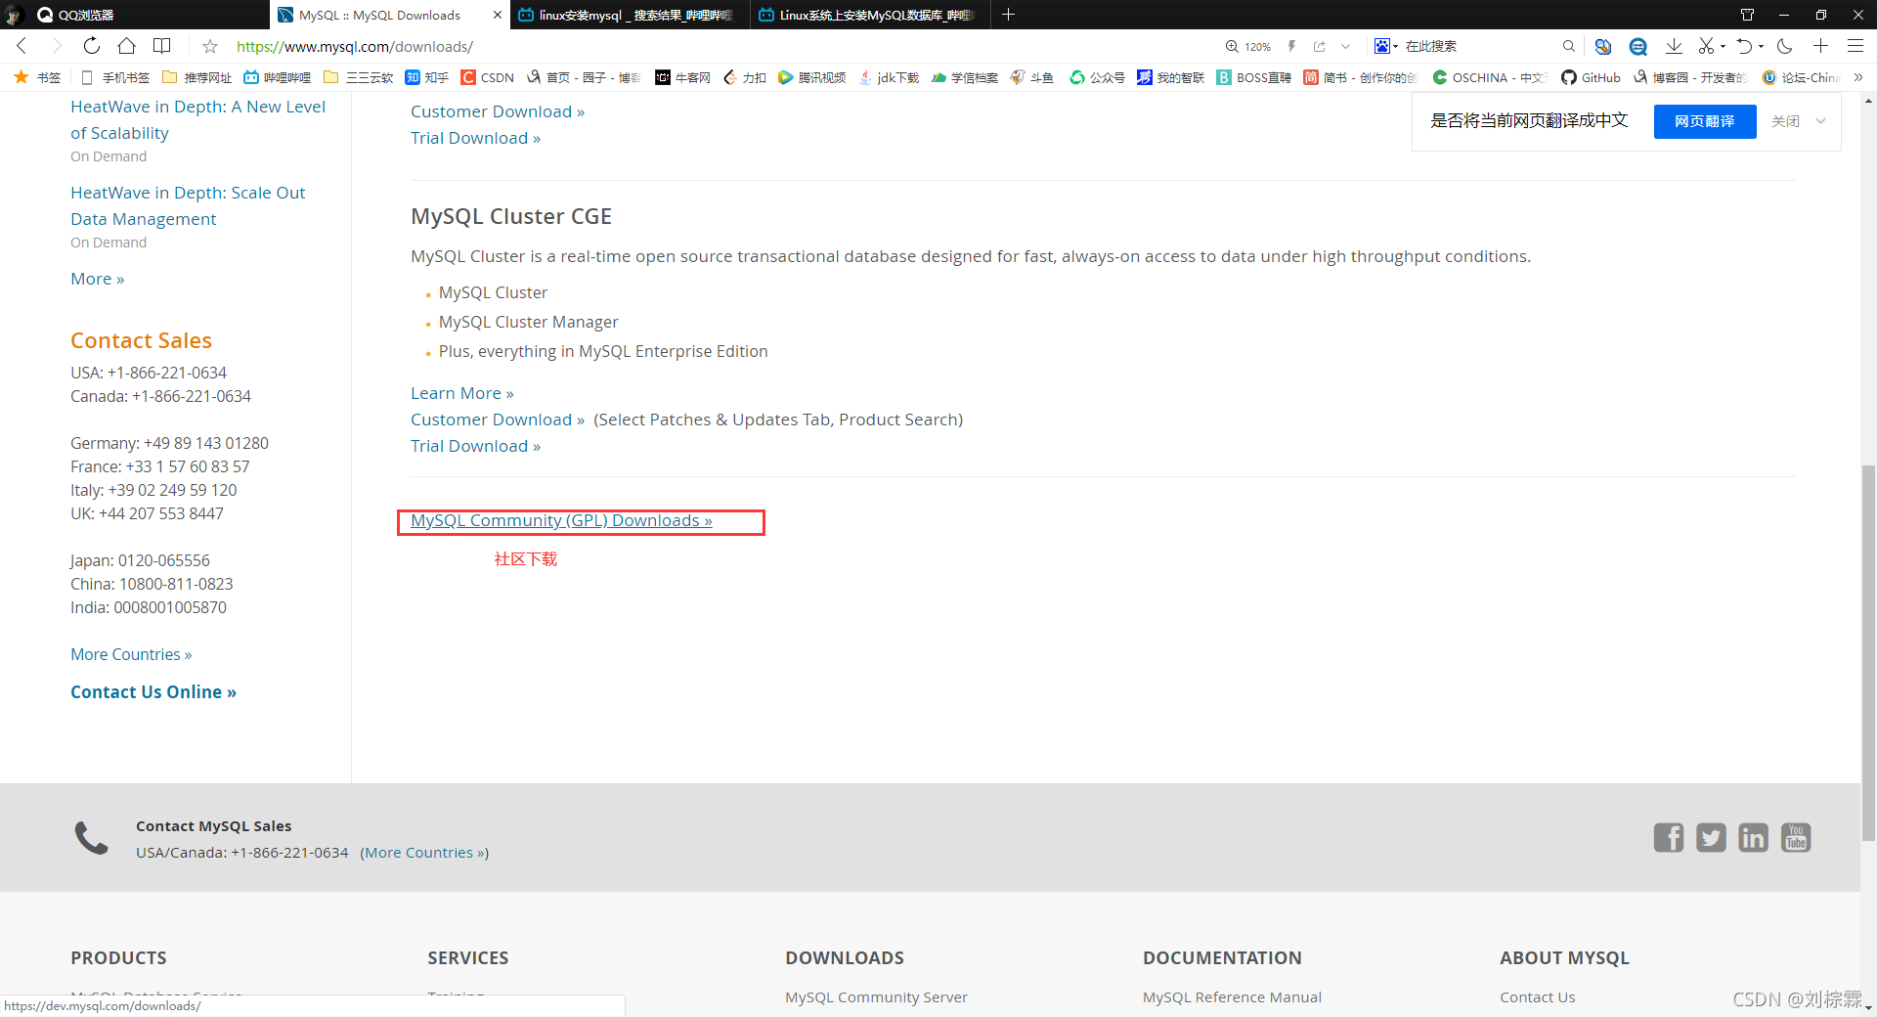The height and width of the screenshot is (1017, 1877).
Task: Open the Baidu search engine selector
Action: coord(1385,46)
